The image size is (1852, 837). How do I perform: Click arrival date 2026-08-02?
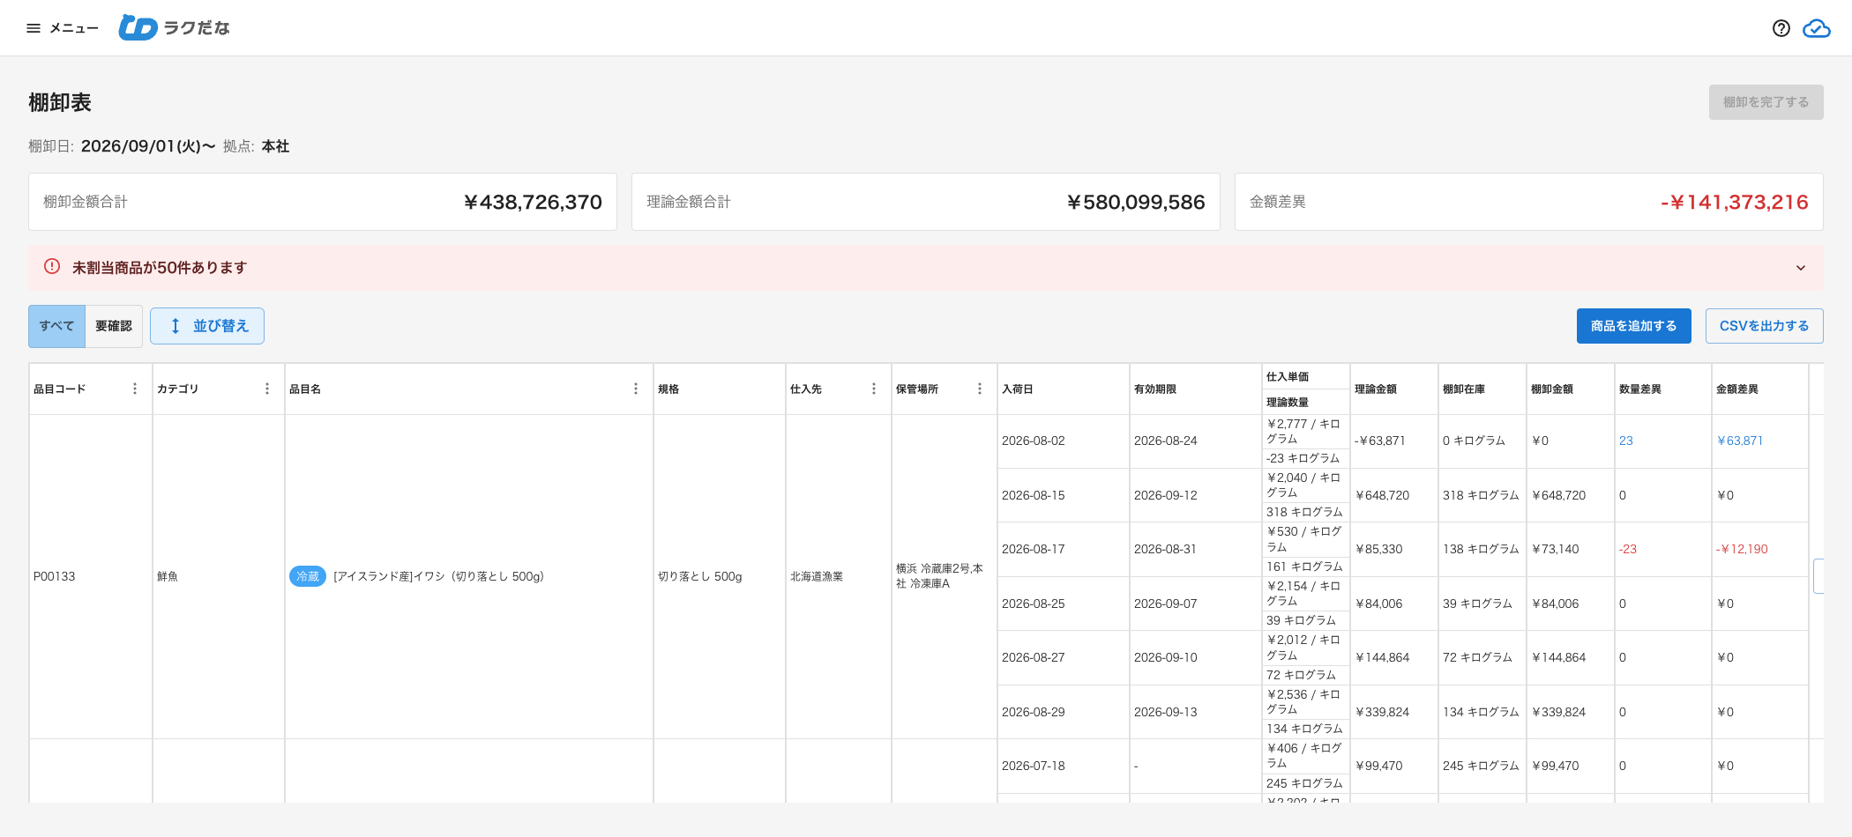point(1034,441)
